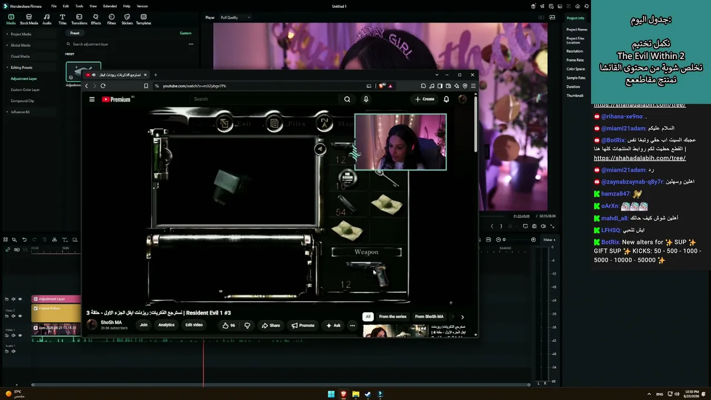This screenshot has width=711, height=400.
Task: Select the timeline text tool
Action: [x=64, y=240]
